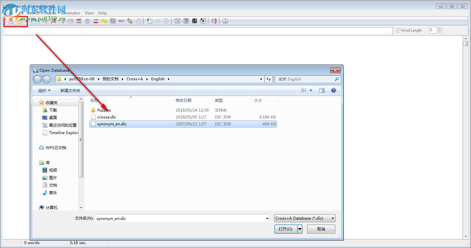Screen dimensions: 471x248
Task: Click the 取消 button
Action: pos(321,229)
